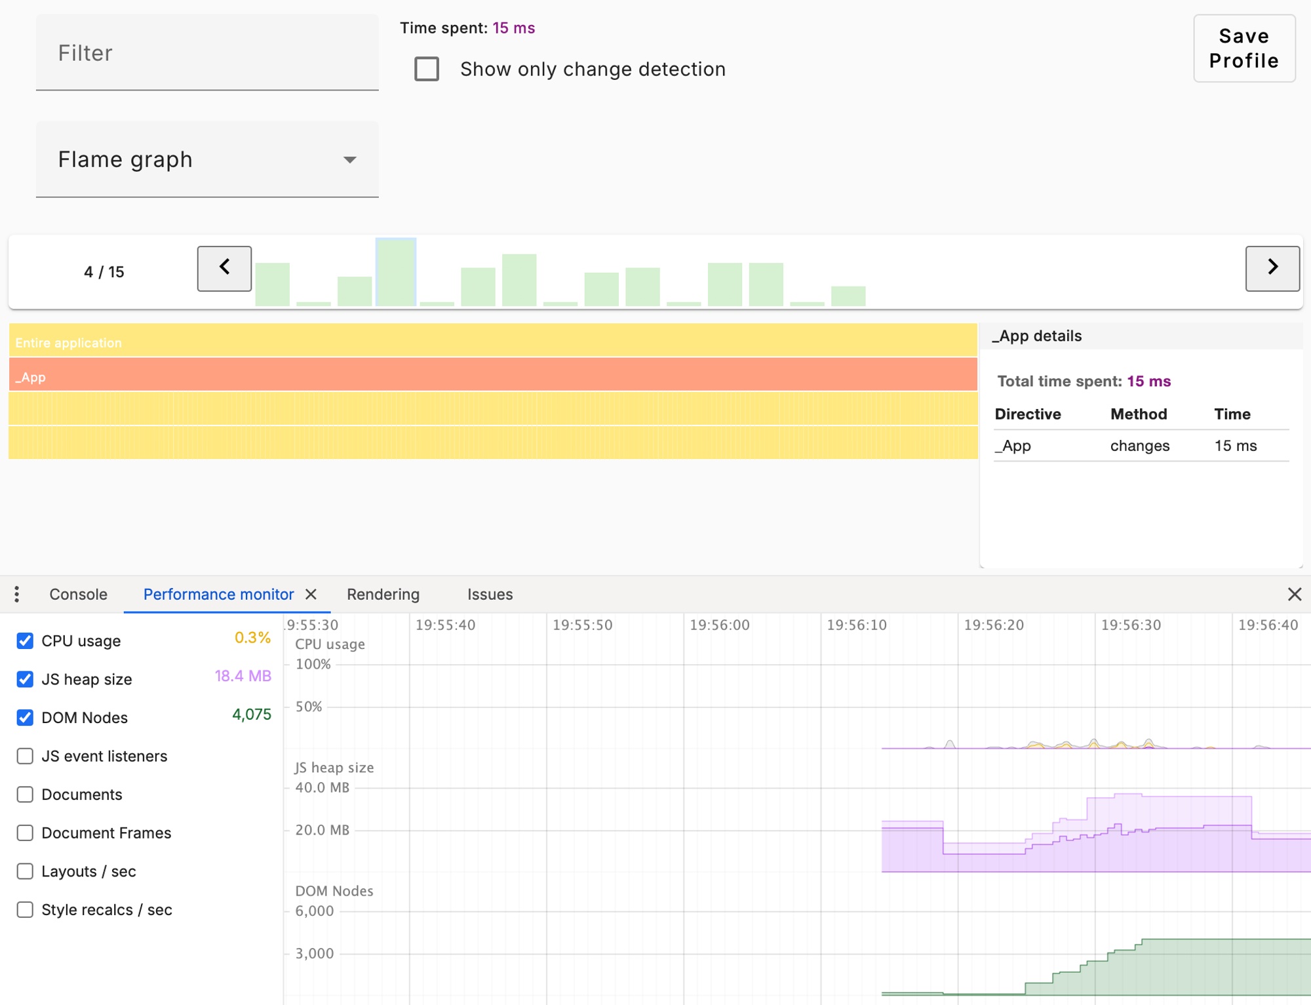Uncheck the JS heap size metric
The image size is (1311, 1005).
pos(25,679)
